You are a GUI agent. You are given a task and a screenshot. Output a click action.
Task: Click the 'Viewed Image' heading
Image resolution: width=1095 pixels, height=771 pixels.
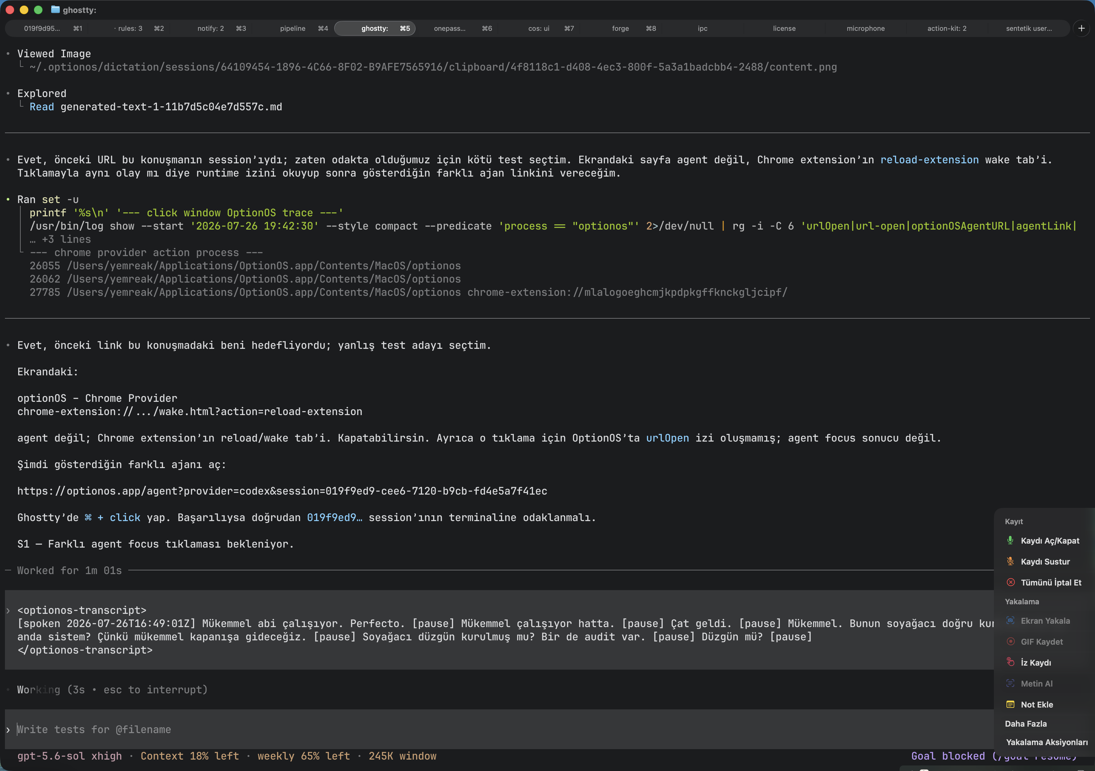(54, 54)
